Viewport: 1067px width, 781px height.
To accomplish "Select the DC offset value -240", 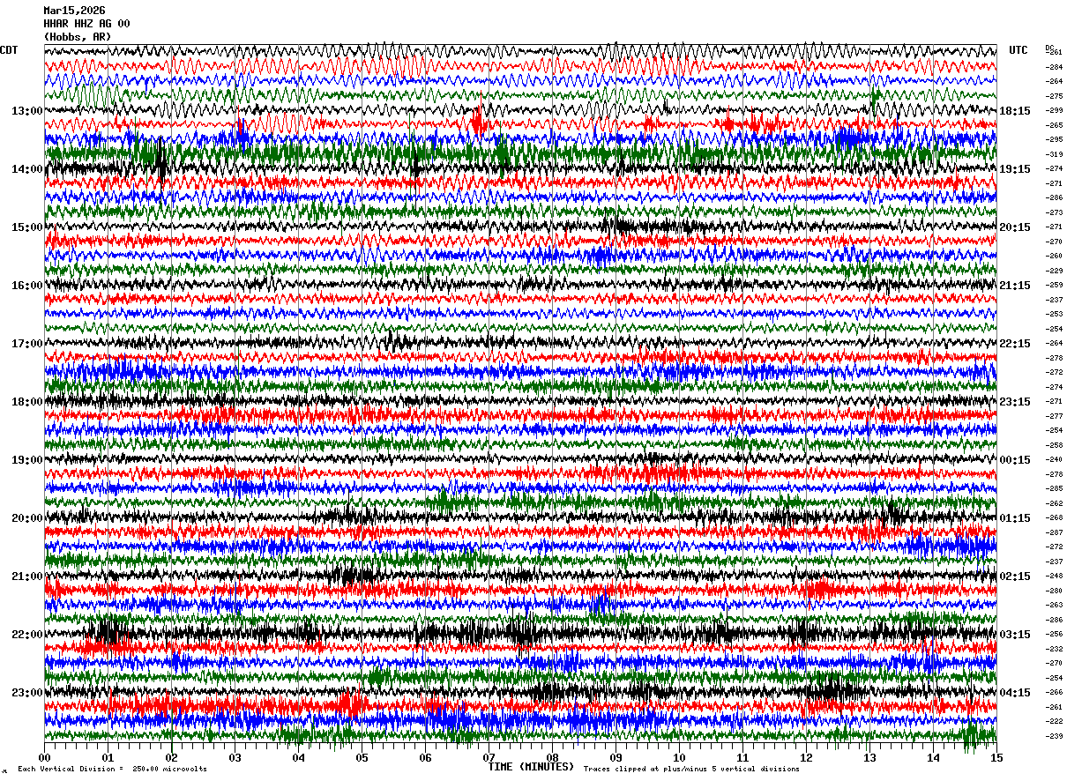I will pos(1054,459).
